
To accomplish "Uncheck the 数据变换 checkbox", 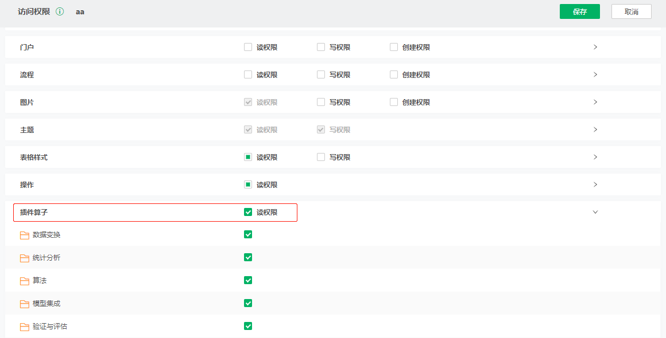I will tap(247, 234).
